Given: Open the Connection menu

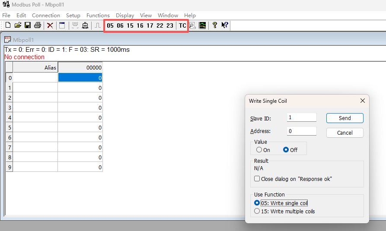Looking at the screenshot, I should [x=46, y=15].
